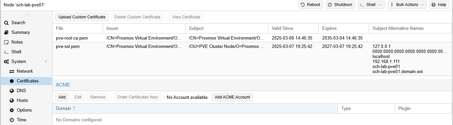Open the Shell console button
This screenshot has height=125, width=453.
click(367, 5)
